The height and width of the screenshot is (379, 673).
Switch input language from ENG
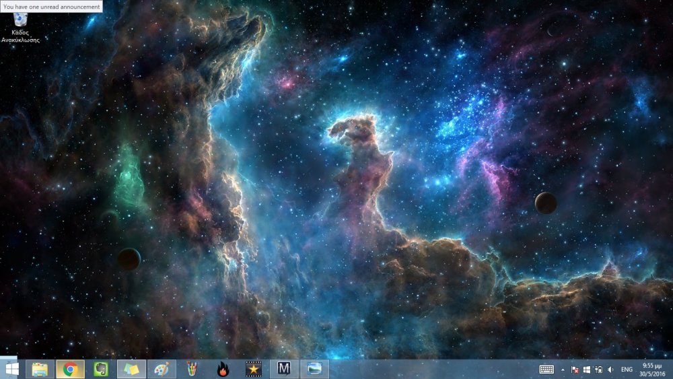click(x=627, y=370)
